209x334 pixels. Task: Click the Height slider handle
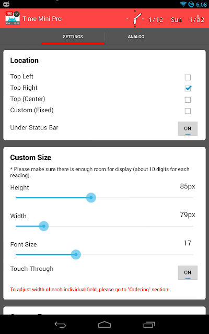[91, 198]
